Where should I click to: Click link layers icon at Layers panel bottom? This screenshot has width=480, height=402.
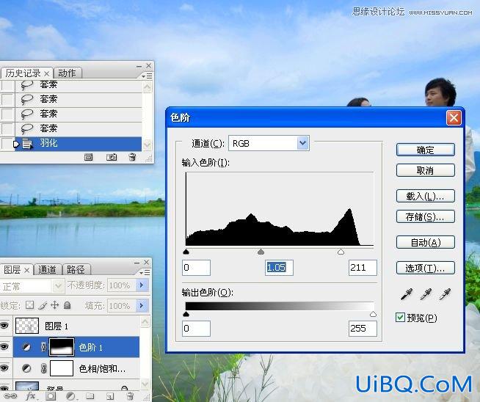[x=10, y=396]
